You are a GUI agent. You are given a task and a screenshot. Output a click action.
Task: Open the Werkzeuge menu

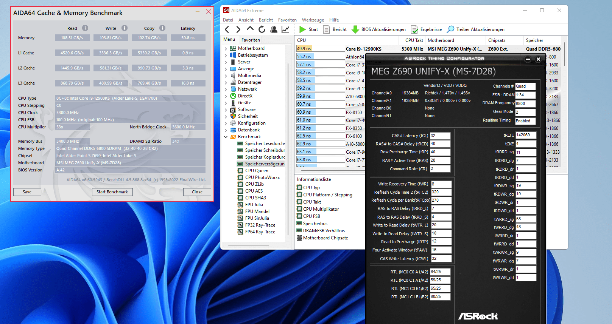point(313,20)
